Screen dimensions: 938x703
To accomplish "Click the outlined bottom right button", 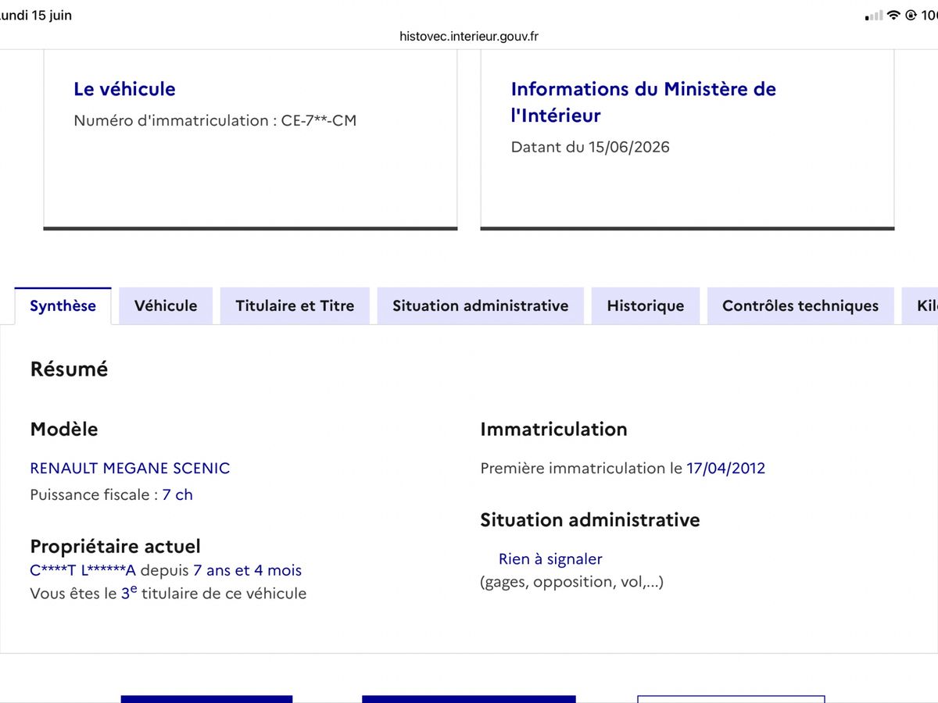I will [x=731, y=699].
